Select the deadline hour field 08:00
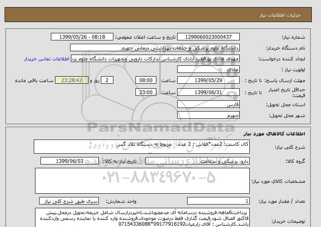 [146, 80]
